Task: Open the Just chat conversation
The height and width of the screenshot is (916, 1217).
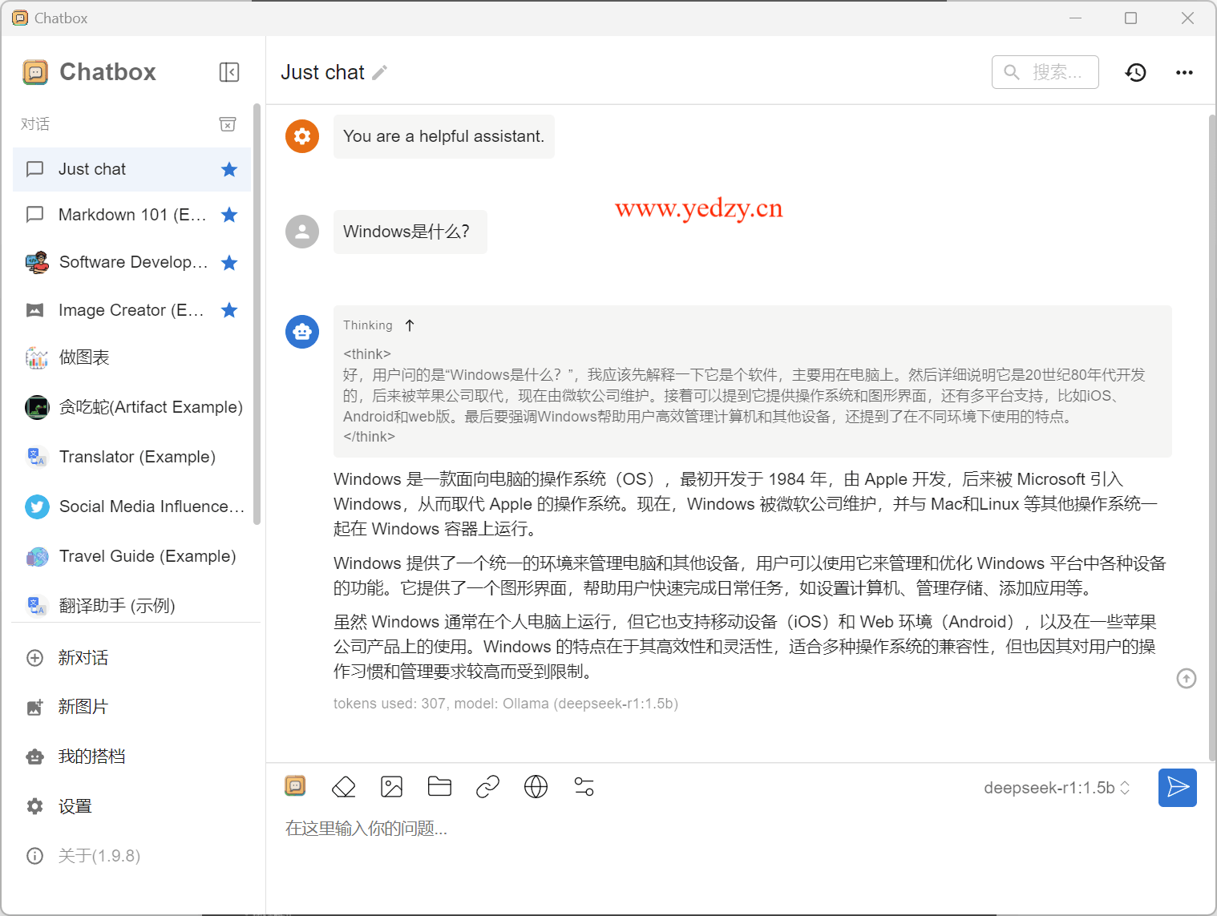Action: coord(131,169)
